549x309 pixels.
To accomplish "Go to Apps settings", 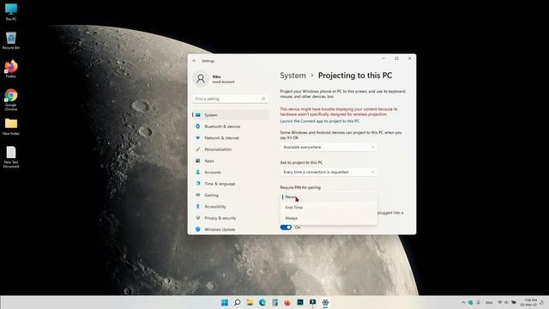I will 230,161.
